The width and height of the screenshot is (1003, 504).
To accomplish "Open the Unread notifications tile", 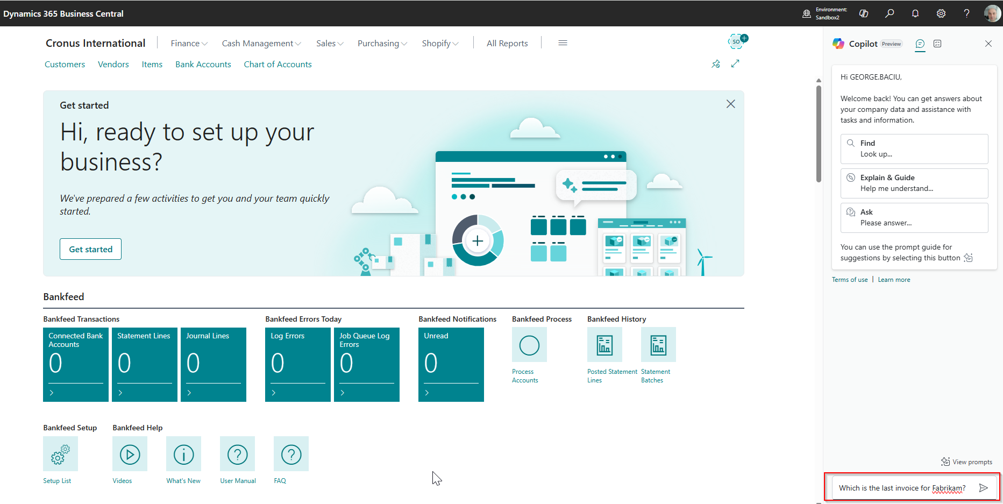I will 451,365.
